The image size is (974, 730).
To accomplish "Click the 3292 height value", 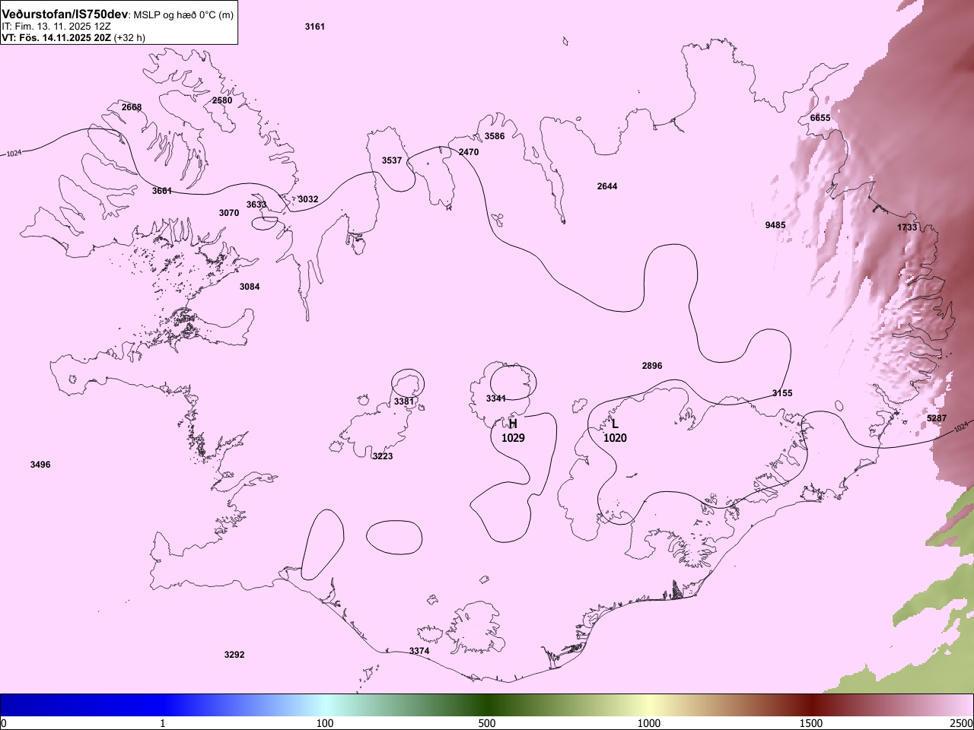I will click(234, 655).
